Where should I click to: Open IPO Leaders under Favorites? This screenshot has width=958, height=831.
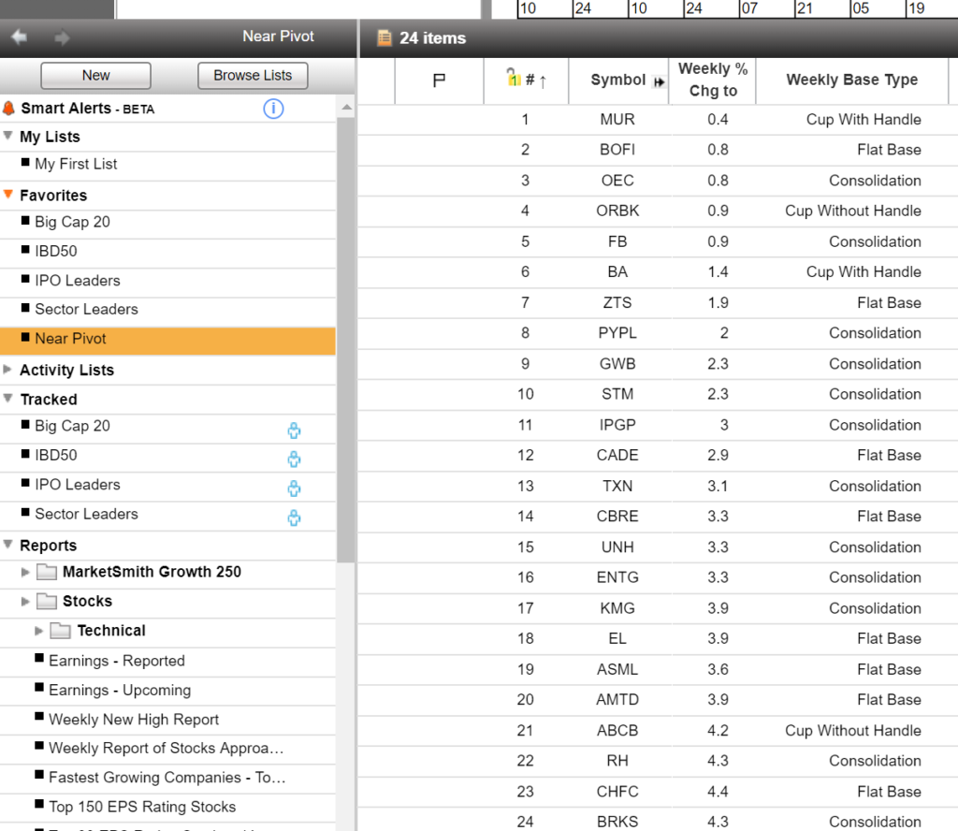(77, 281)
